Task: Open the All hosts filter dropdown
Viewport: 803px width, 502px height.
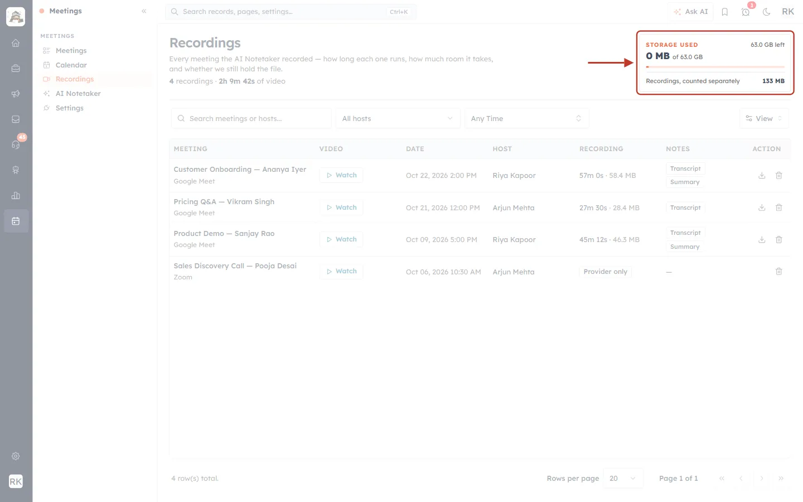Action: [x=398, y=118]
